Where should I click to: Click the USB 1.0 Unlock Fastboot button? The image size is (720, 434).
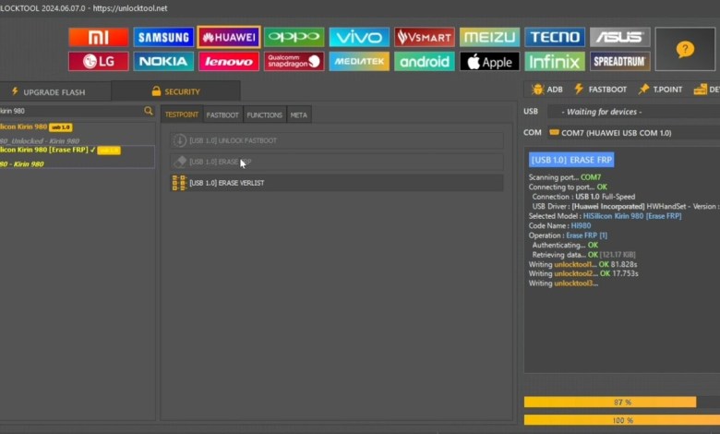[x=337, y=140]
